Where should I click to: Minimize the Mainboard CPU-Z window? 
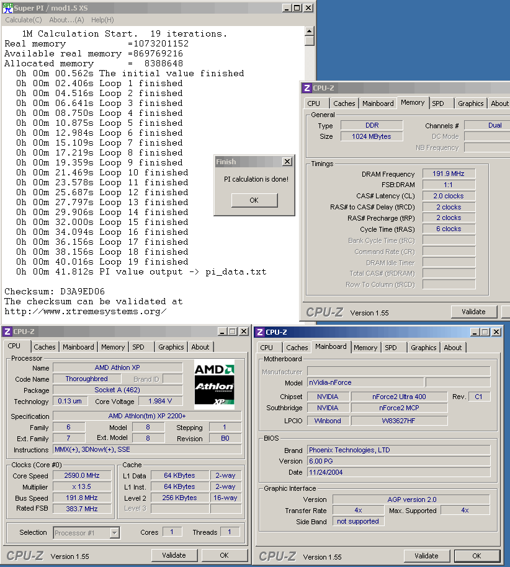(x=475, y=332)
